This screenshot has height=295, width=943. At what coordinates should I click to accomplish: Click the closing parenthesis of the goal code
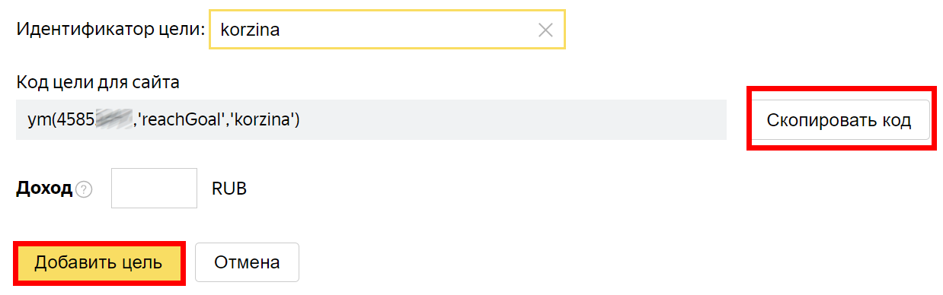click(296, 120)
